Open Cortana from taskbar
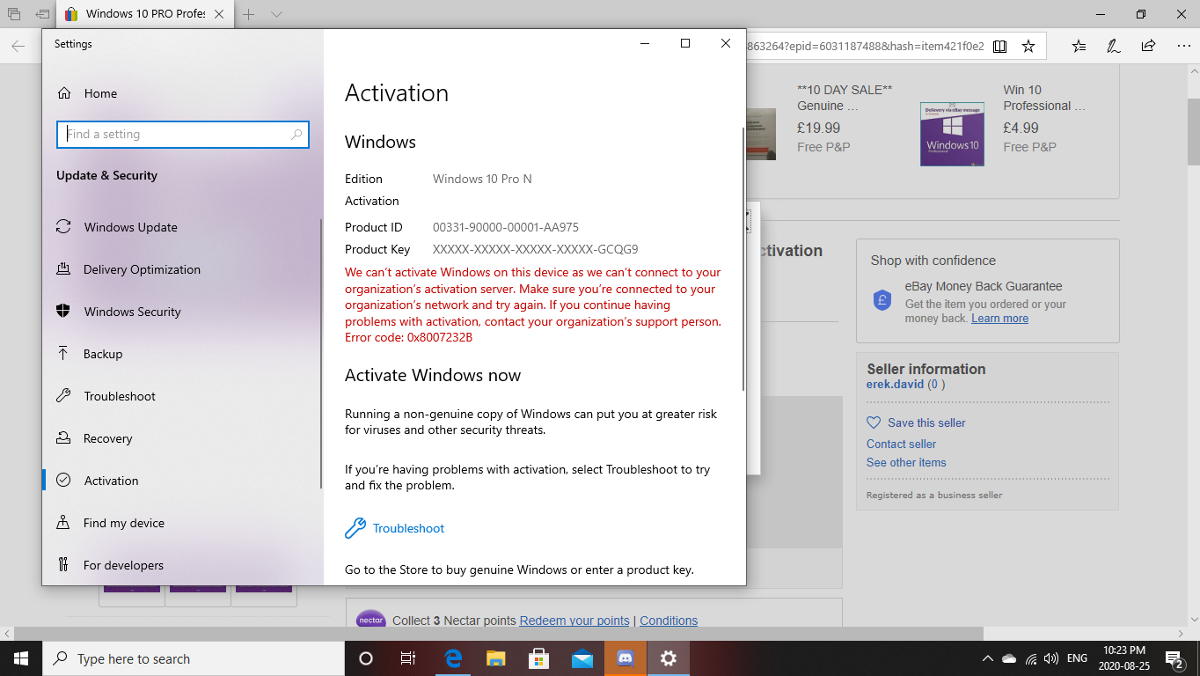The width and height of the screenshot is (1200, 676). [x=366, y=658]
